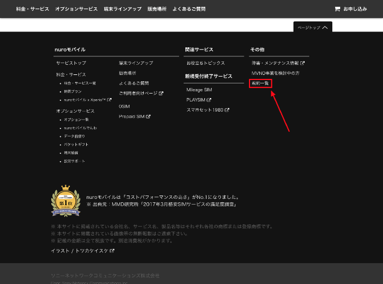Screen dimensions: 383x284
Task: Click the その他 footer heading
Action: pos(257,50)
